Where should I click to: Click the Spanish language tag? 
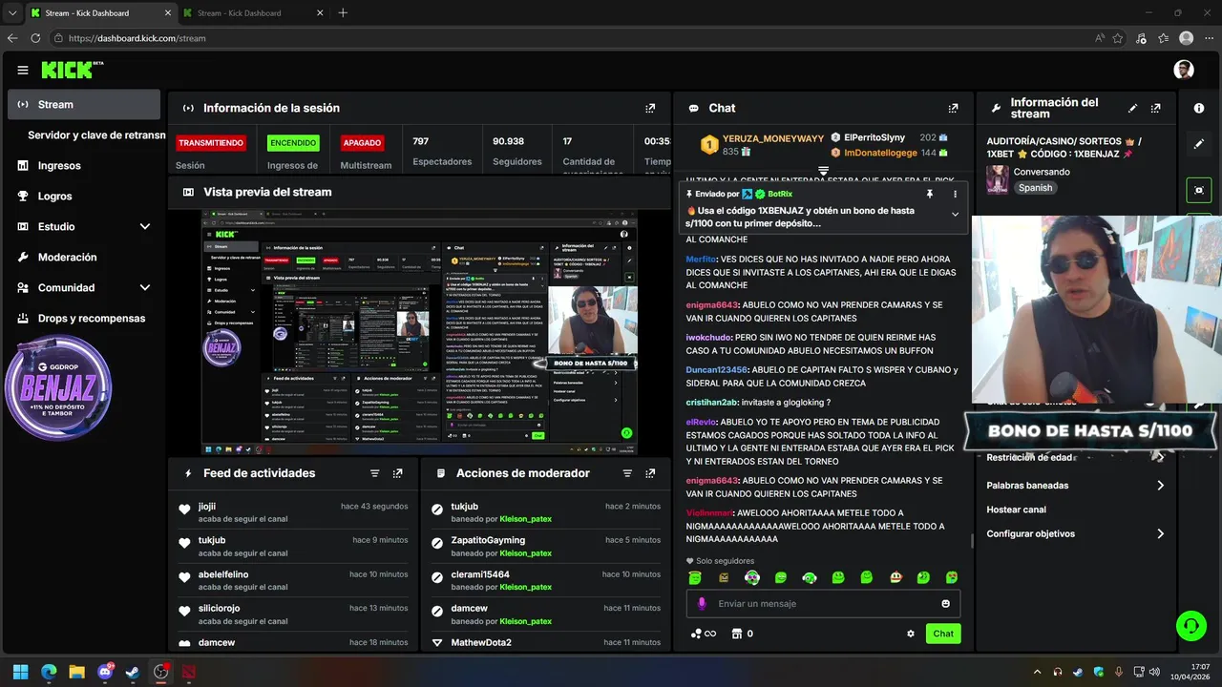[x=1035, y=188]
